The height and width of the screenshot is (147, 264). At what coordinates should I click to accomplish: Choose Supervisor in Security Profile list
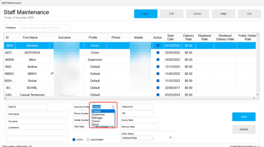(103, 114)
